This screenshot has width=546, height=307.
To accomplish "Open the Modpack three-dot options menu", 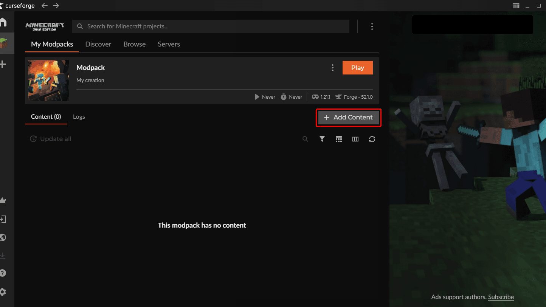I will [x=333, y=68].
